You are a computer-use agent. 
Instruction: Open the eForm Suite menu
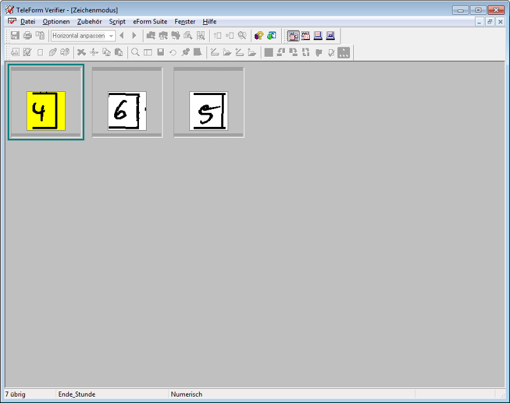[150, 22]
